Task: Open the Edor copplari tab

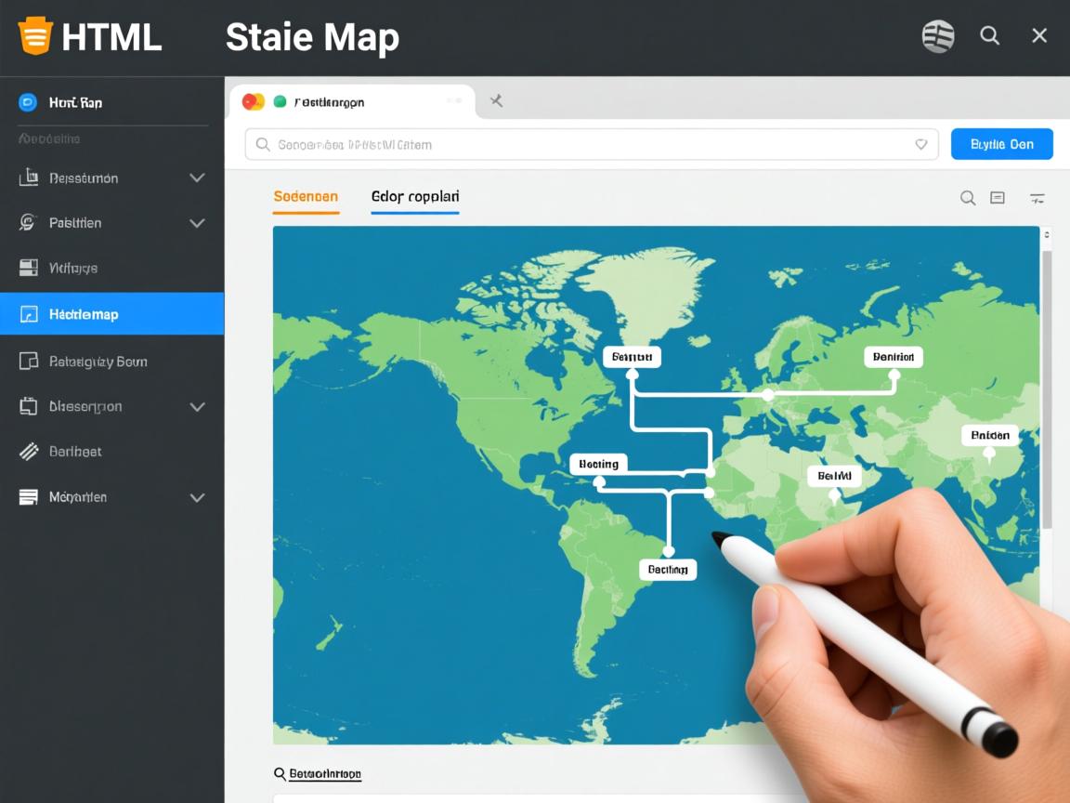Action: [x=414, y=196]
